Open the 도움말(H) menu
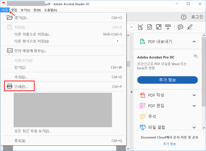 [50, 10]
